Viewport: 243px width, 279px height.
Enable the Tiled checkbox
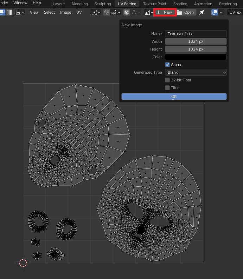(167, 88)
